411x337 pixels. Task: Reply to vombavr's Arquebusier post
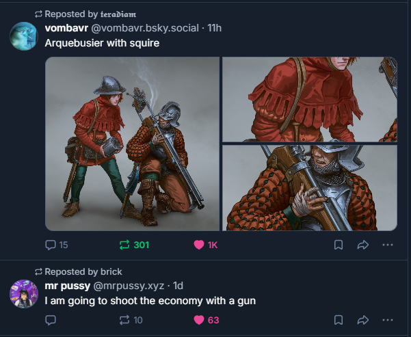pos(51,245)
